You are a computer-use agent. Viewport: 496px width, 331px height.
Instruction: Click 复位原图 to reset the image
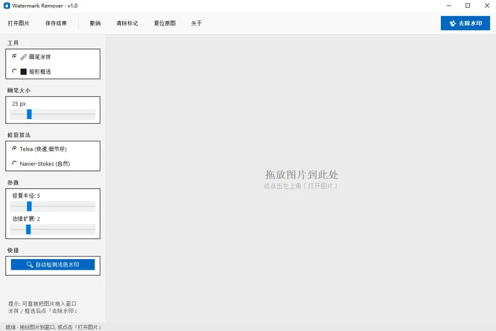point(165,23)
